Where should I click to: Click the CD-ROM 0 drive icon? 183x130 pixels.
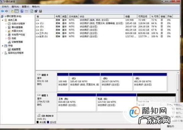coord(39,116)
